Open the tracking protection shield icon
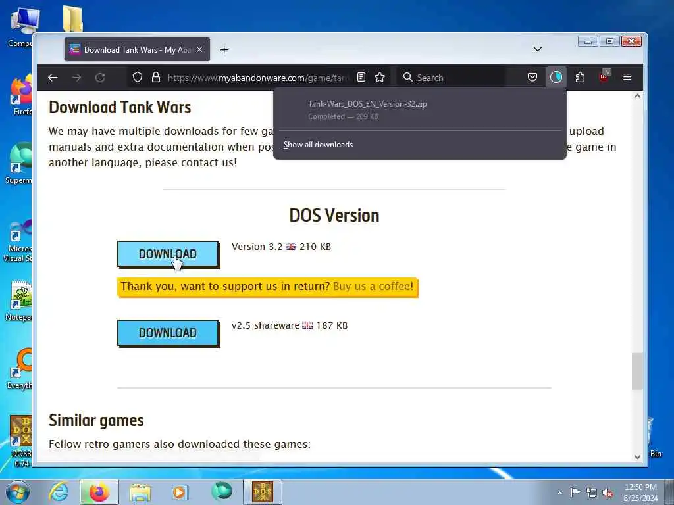The width and height of the screenshot is (674, 505). (137, 78)
